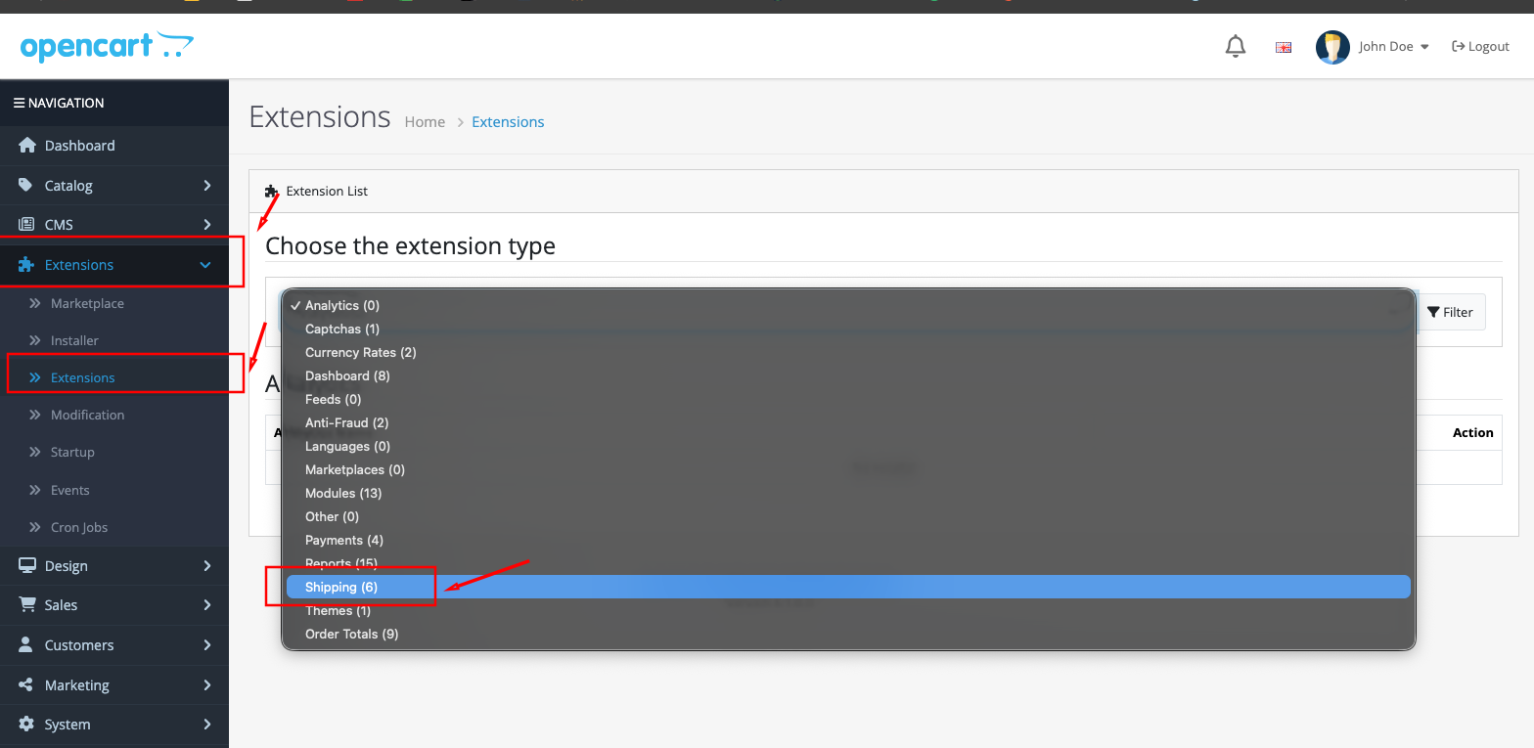Image resolution: width=1534 pixels, height=748 pixels.
Task: Open the Events submenu item
Action: pyautogui.click(x=69, y=490)
